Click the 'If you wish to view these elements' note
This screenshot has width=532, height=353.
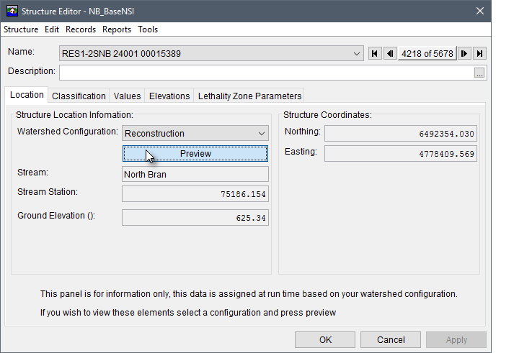pos(188,313)
